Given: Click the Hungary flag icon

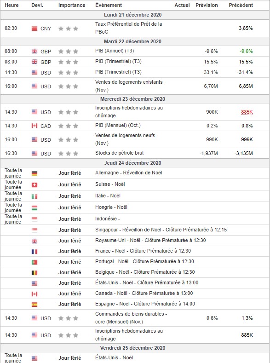Looking at the screenshot, I should pos(34,208).
